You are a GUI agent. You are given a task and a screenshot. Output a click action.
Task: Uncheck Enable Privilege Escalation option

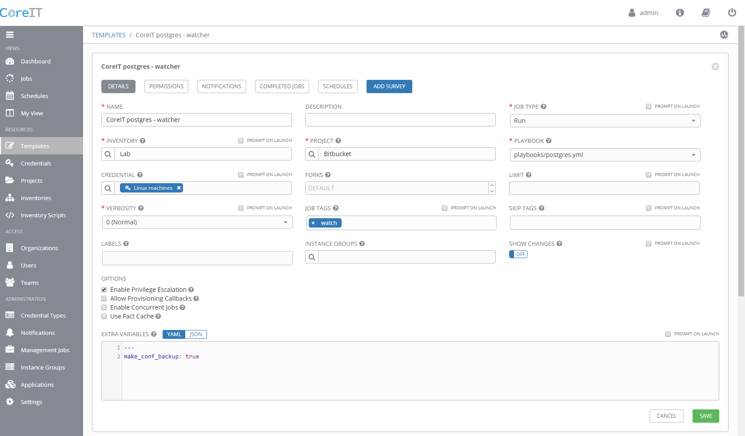(104, 290)
